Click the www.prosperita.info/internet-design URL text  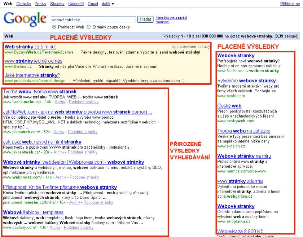[x=35, y=81]
